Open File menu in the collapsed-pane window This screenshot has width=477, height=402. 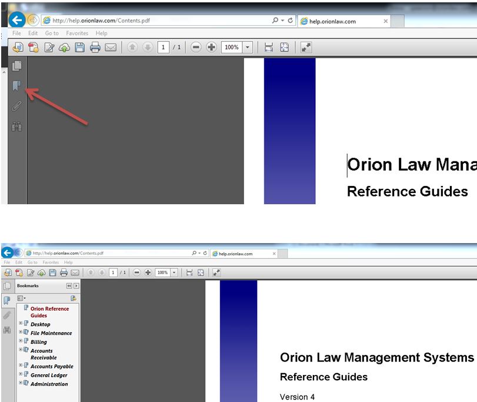click(x=16, y=33)
